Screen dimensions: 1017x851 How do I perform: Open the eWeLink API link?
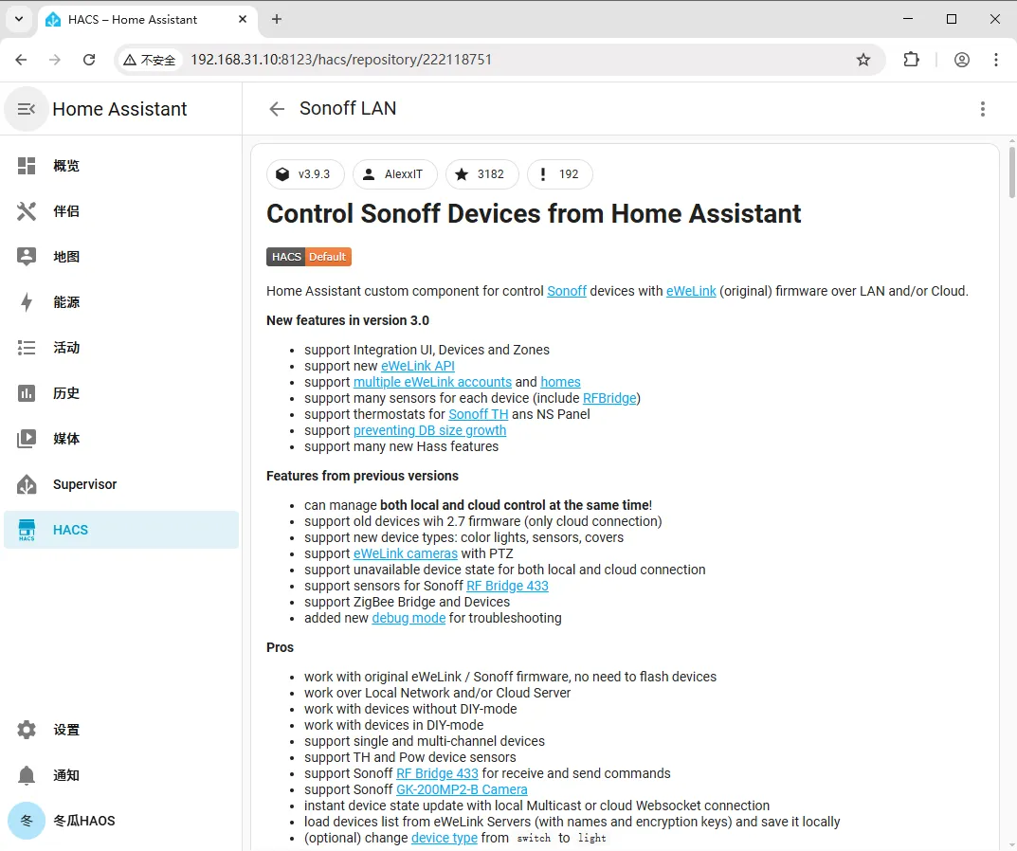click(418, 366)
